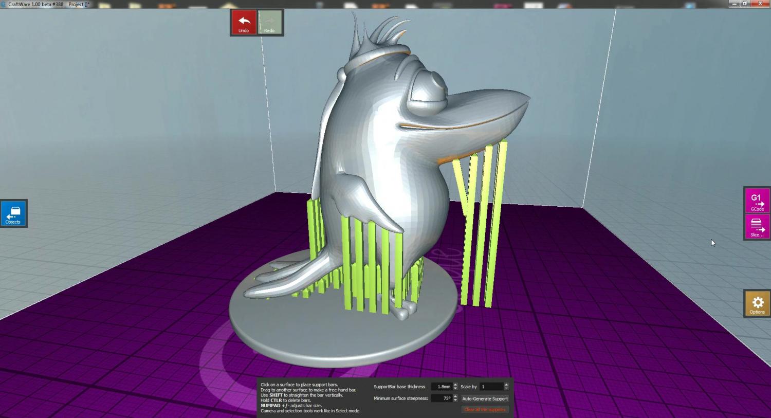Open the GCode export button
Viewport: 771px width, 418px height.
(x=757, y=201)
